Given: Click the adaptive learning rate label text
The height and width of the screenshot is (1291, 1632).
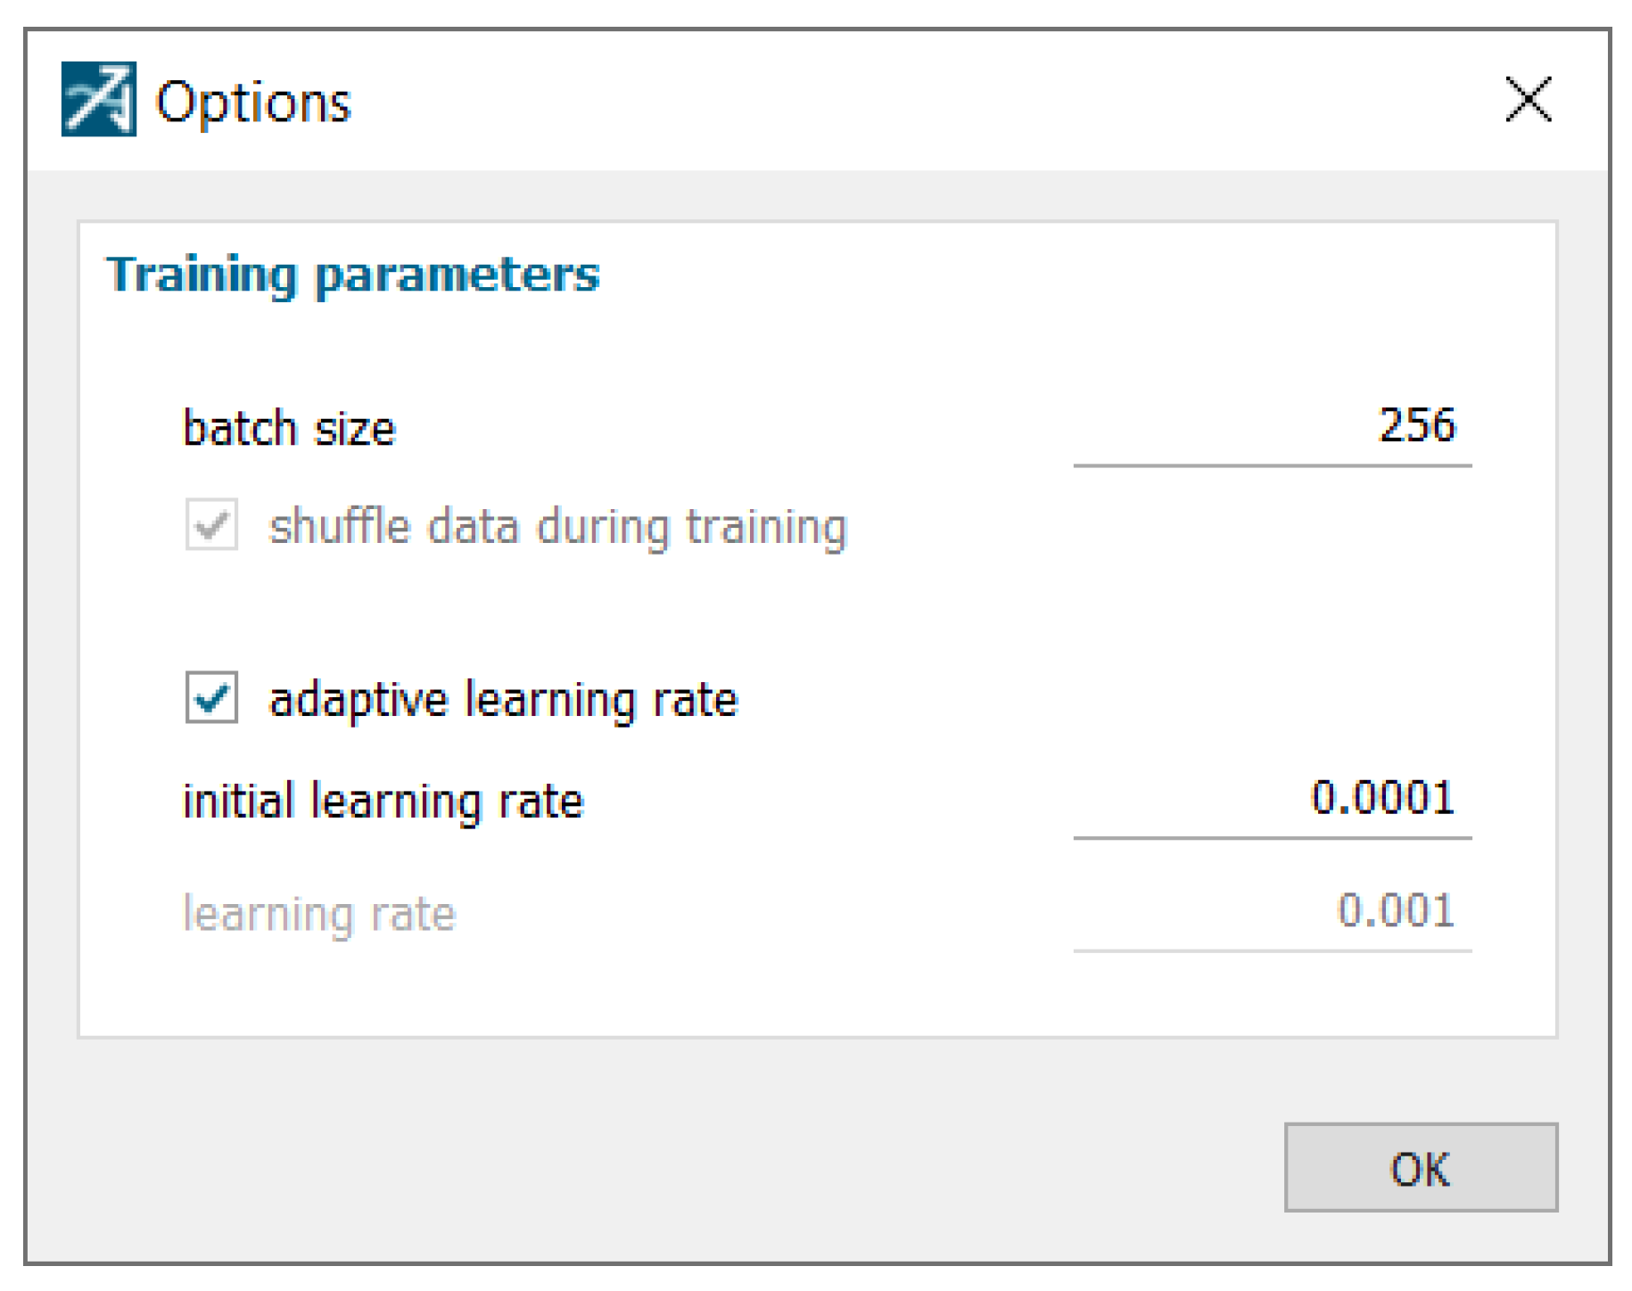Looking at the screenshot, I should click(x=504, y=700).
